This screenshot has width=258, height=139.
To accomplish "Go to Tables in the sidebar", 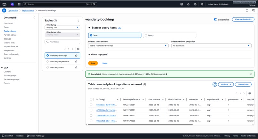I will pyautogui.click(x=7, y=27).
